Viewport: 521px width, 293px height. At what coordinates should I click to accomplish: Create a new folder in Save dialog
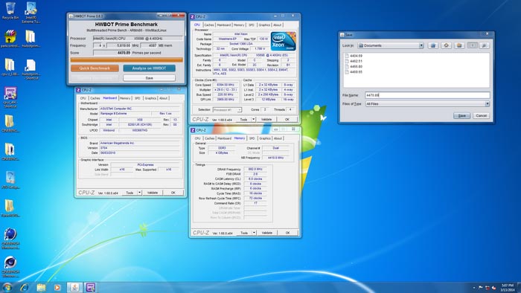(x=459, y=45)
